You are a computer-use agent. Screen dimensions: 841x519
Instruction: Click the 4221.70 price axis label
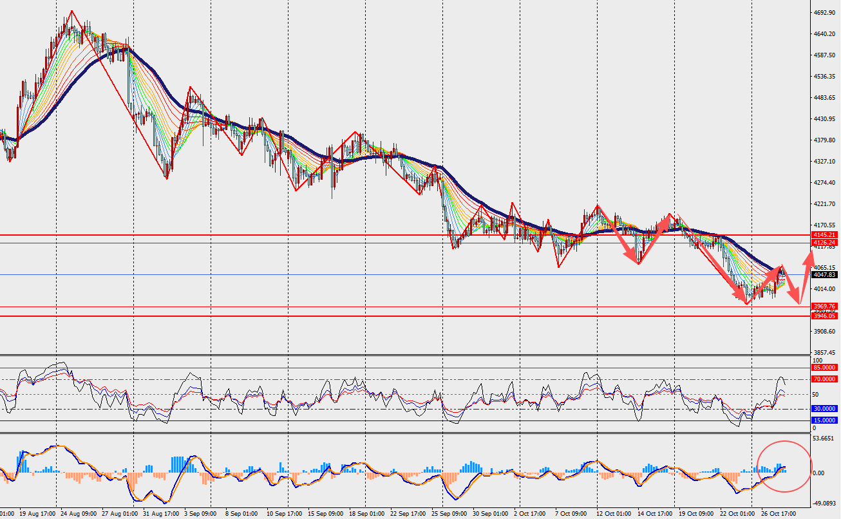pyautogui.click(x=824, y=204)
